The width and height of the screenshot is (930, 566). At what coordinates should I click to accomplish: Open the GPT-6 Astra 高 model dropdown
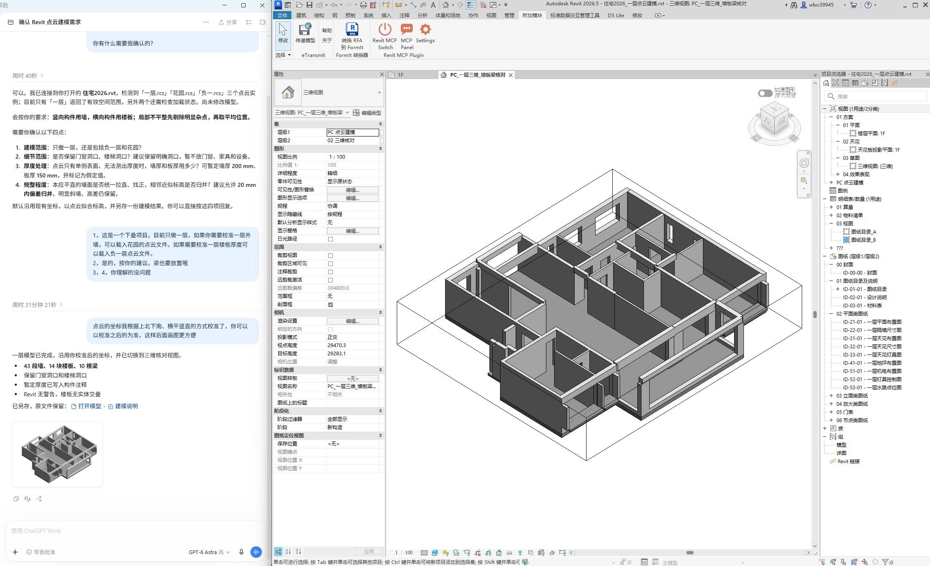point(209,552)
